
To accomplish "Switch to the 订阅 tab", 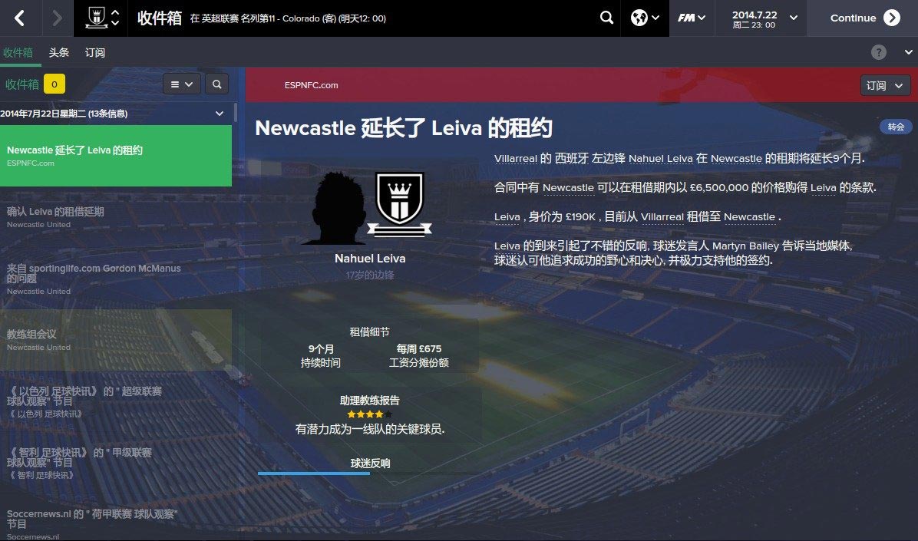I will 95,52.
